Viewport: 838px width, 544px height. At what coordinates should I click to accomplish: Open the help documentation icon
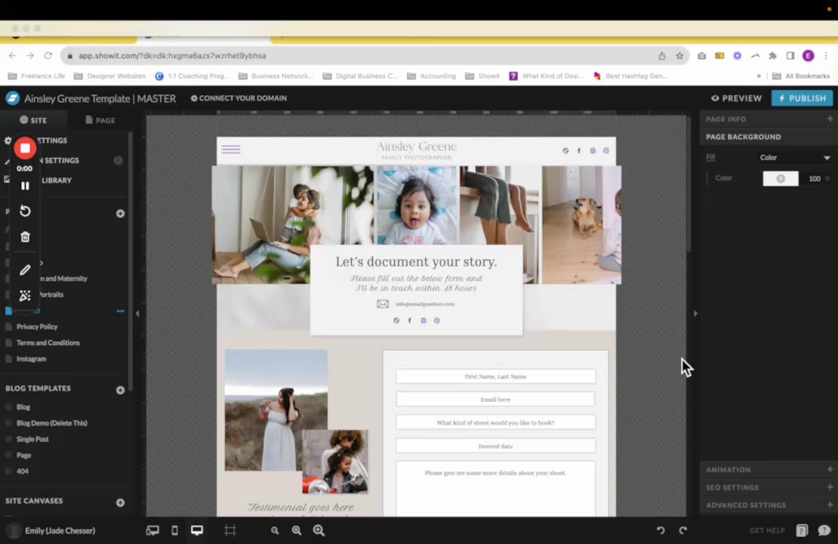coord(802,530)
